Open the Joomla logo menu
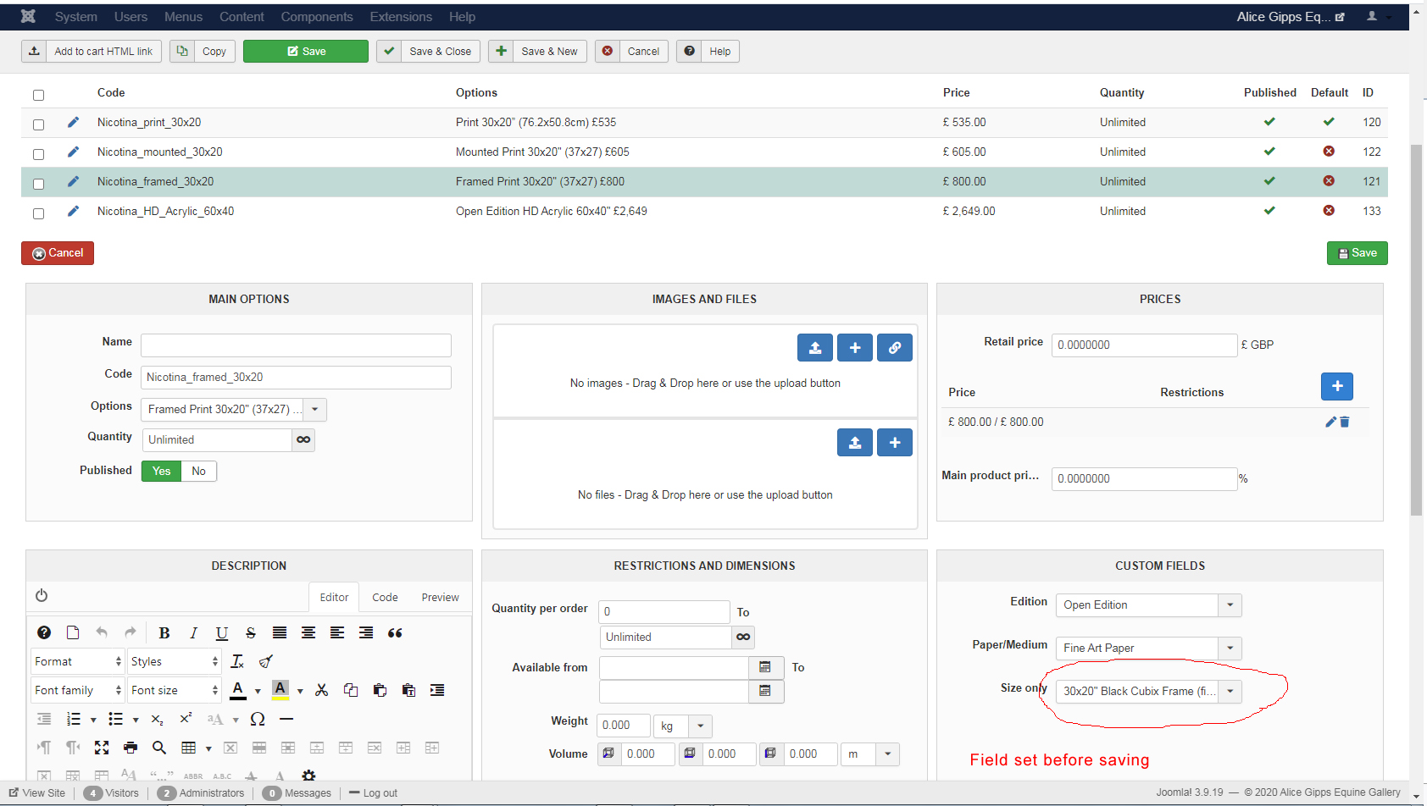 (28, 16)
